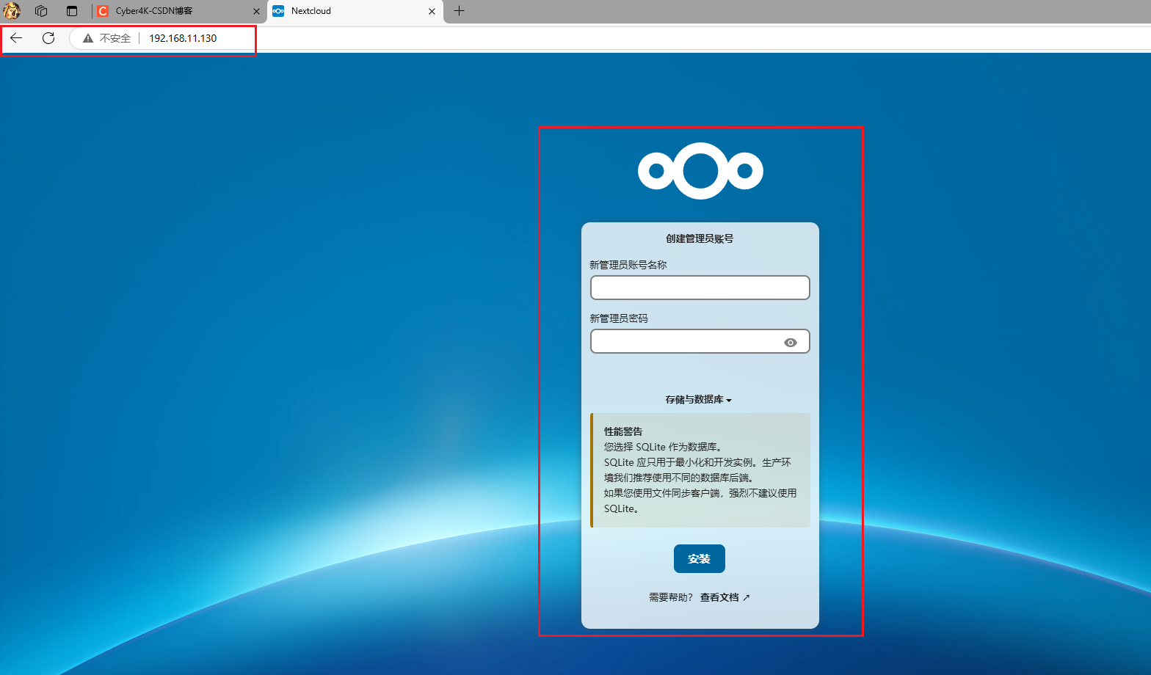Image resolution: width=1151 pixels, height=675 pixels.
Task: Click the address bar 192.168.11.130
Action: tap(183, 38)
